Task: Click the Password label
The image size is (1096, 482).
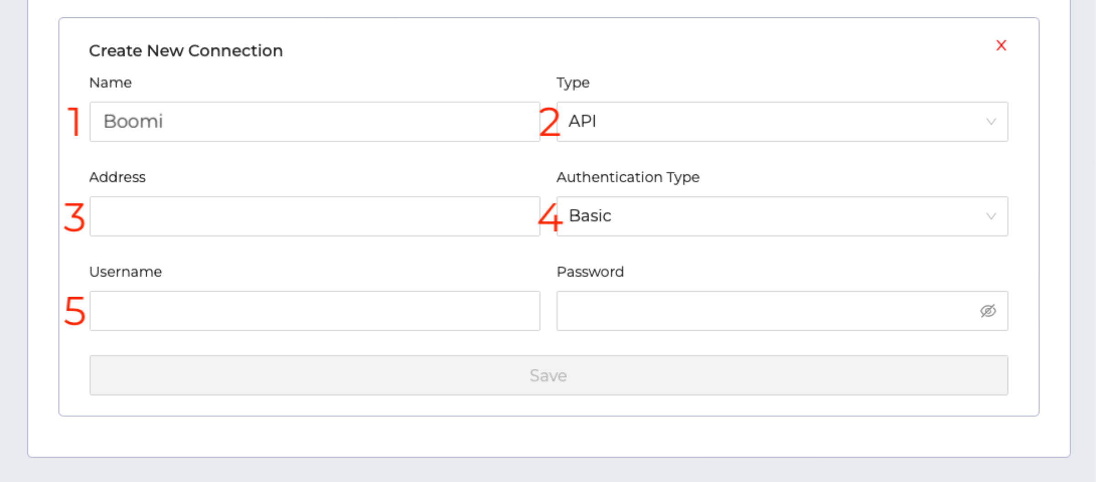Action: 590,272
